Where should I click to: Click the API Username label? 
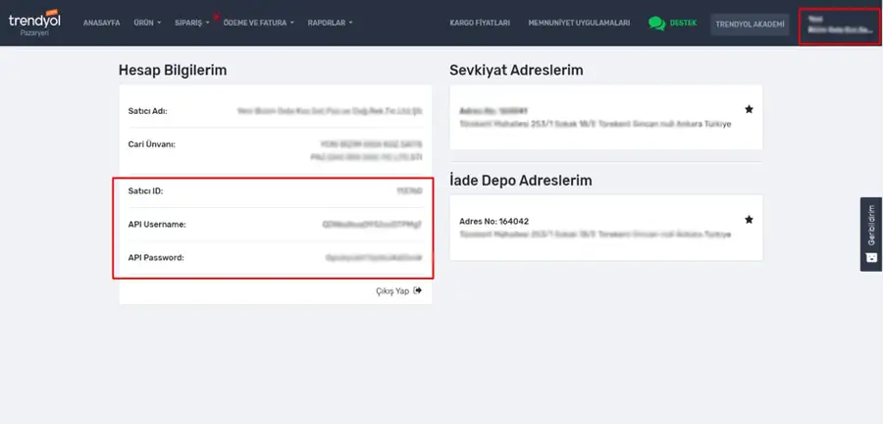[157, 224]
